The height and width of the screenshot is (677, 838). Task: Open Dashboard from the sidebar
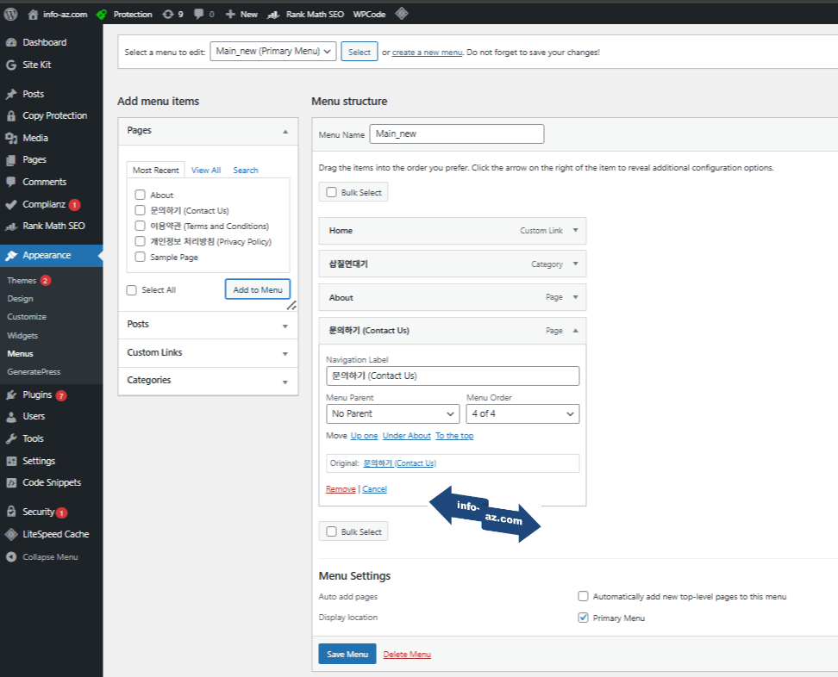44,42
